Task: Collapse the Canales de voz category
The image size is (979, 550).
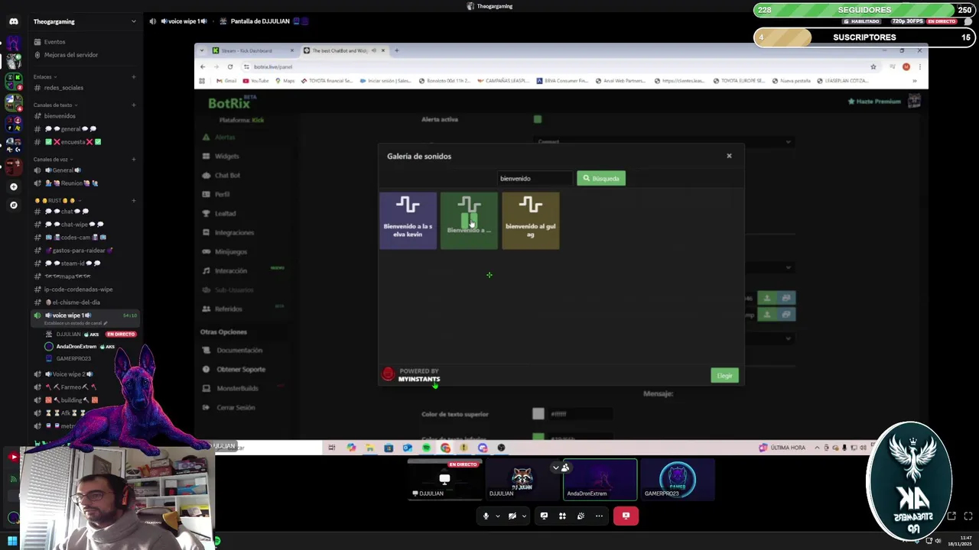Action: [x=52, y=159]
